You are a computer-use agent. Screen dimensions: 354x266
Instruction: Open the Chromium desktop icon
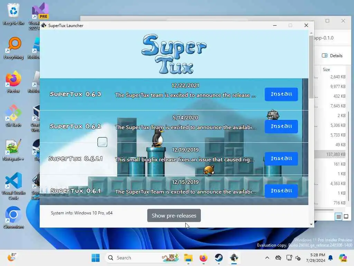(13, 218)
